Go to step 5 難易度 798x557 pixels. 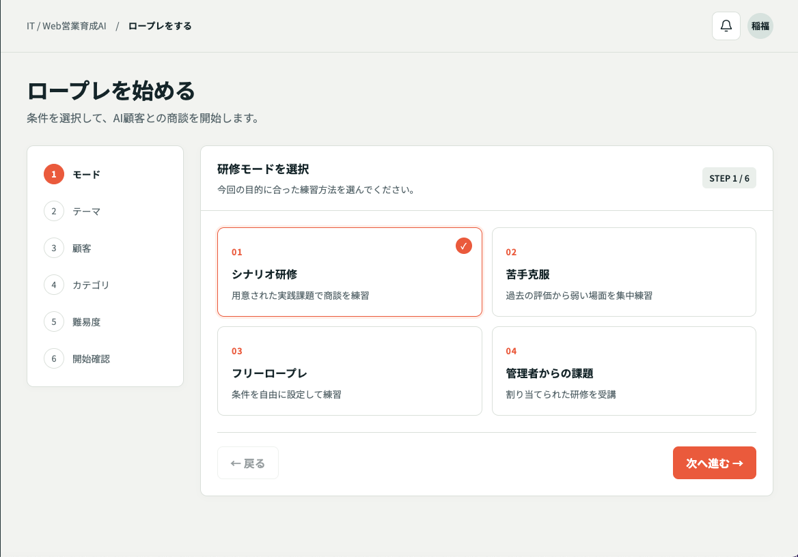(x=72, y=322)
